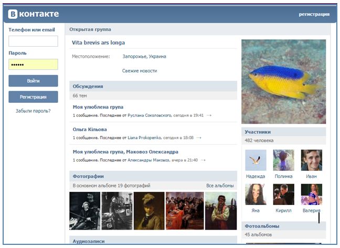Click arrow next to Моя улюблена група message
The width and height of the screenshot is (340, 248).
tap(209, 115)
